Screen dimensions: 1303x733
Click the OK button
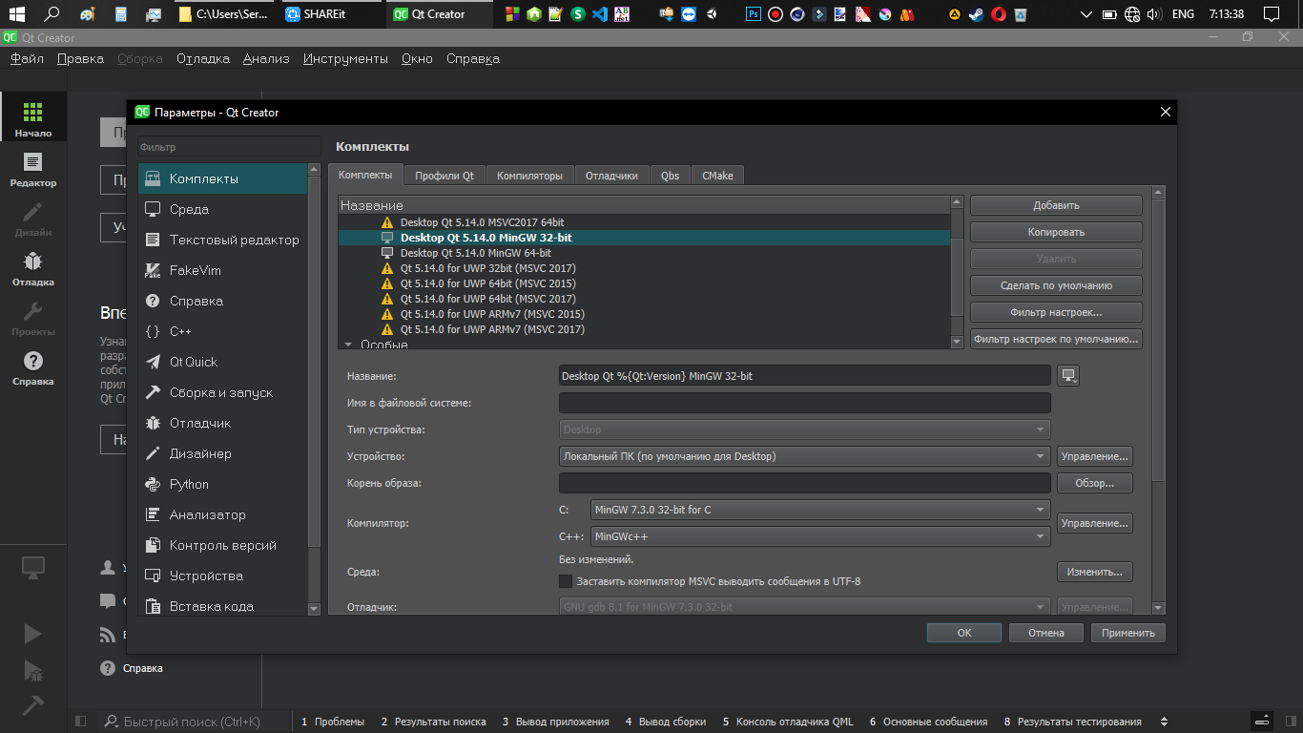[964, 633]
